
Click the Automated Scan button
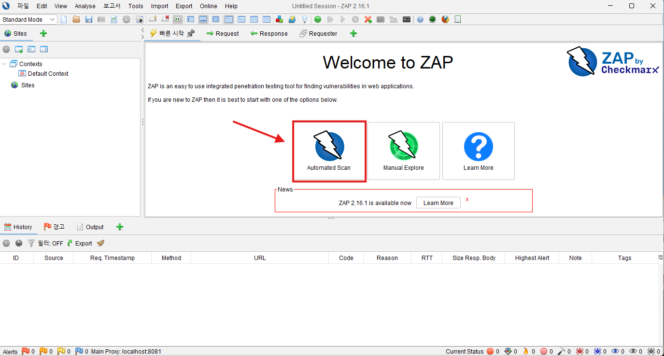(x=329, y=151)
